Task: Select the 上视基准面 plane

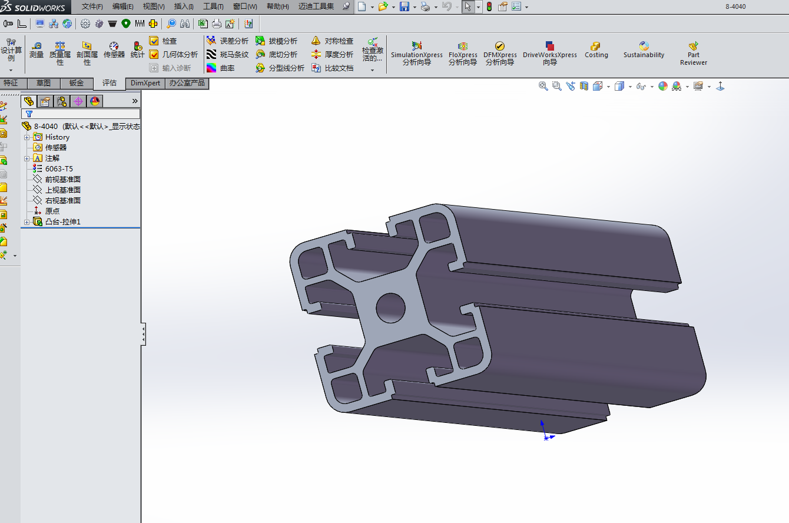Action: click(57, 190)
